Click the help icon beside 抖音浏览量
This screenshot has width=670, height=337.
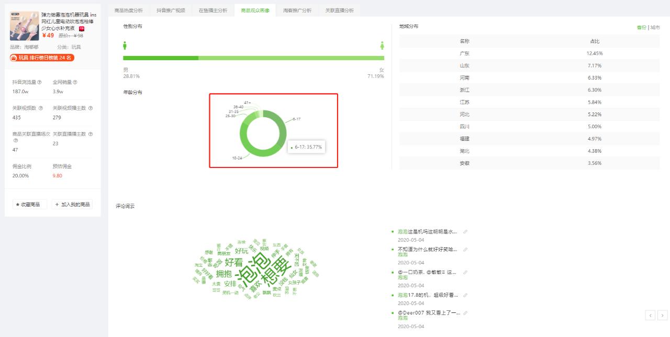click(40, 82)
